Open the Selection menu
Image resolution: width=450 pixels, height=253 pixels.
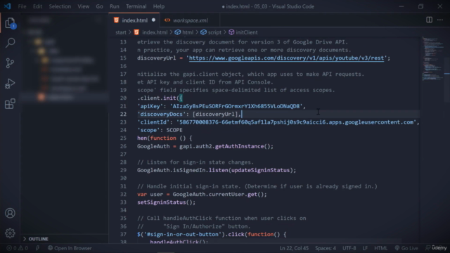click(60, 6)
